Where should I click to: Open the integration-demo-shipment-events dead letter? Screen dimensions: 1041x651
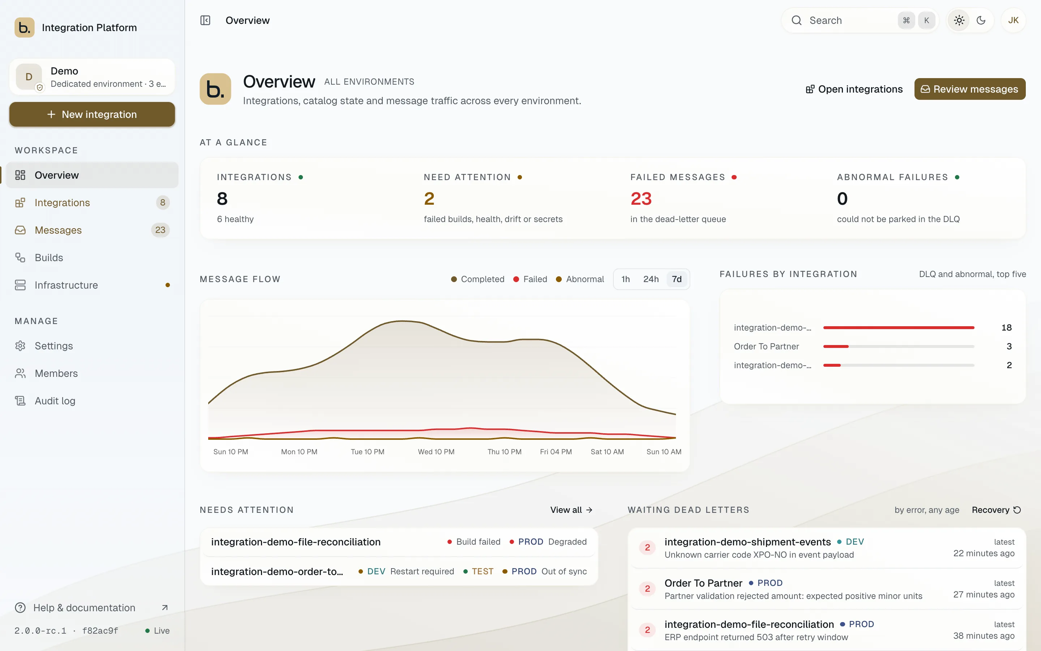[x=826, y=548]
